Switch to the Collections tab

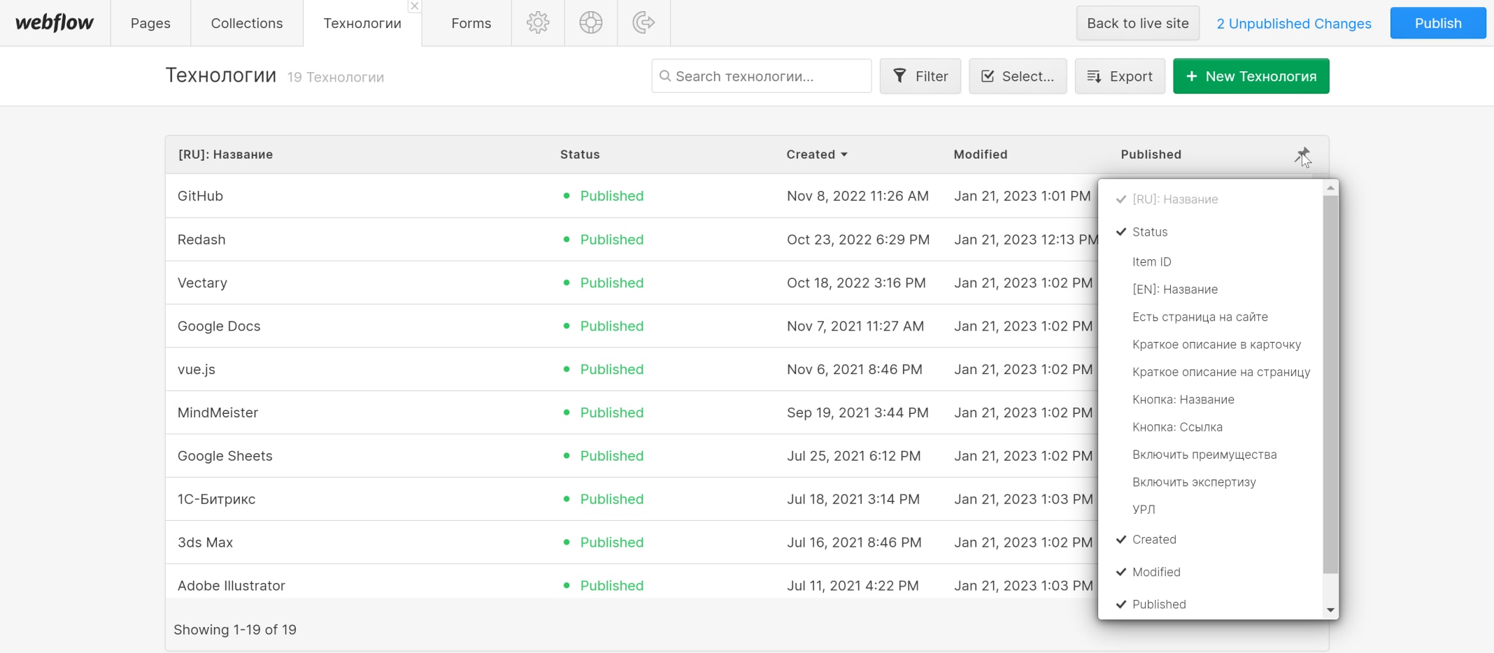point(247,23)
